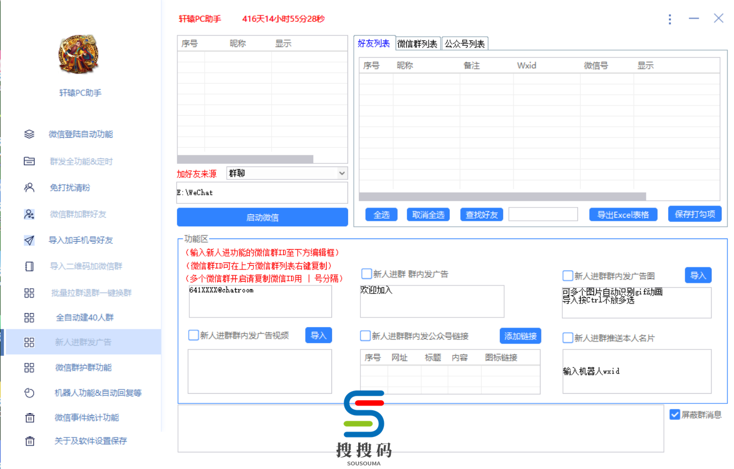Screen dimensions: 734x469
Task: Click the ad image list box under 新人进群群内发广告图
Action: pyautogui.click(x=637, y=303)
